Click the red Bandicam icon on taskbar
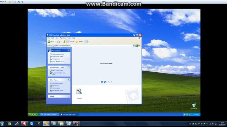227x127 pixels. (77, 124)
